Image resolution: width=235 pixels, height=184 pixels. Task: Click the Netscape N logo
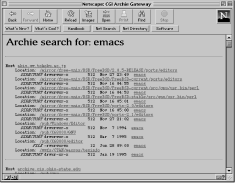pos(223,16)
